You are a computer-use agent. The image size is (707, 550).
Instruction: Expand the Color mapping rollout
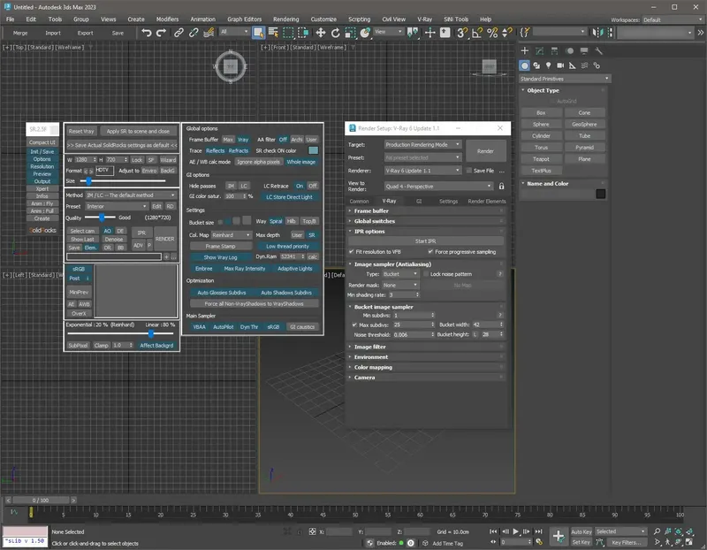[372, 367]
